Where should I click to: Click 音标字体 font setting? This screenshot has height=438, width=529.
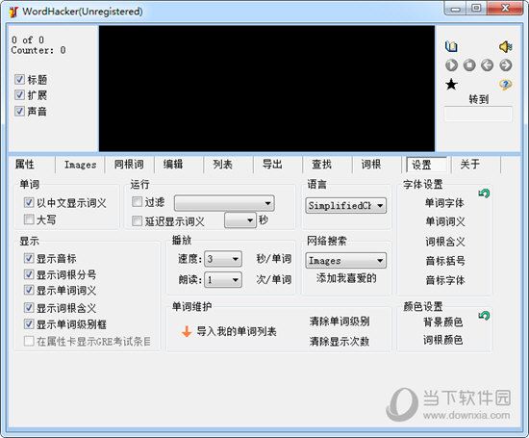[445, 280]
